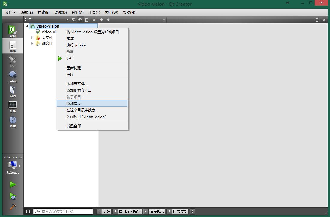Viewport: 330px width, 217px height.
Task: Close the project side panel
Action: [94, 20]
